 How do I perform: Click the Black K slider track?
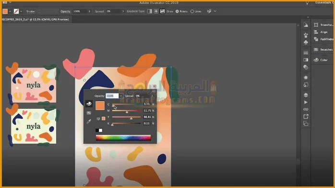tap(126, 123)
